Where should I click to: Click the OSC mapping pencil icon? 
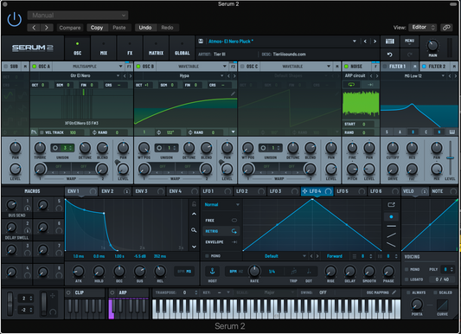394,292
